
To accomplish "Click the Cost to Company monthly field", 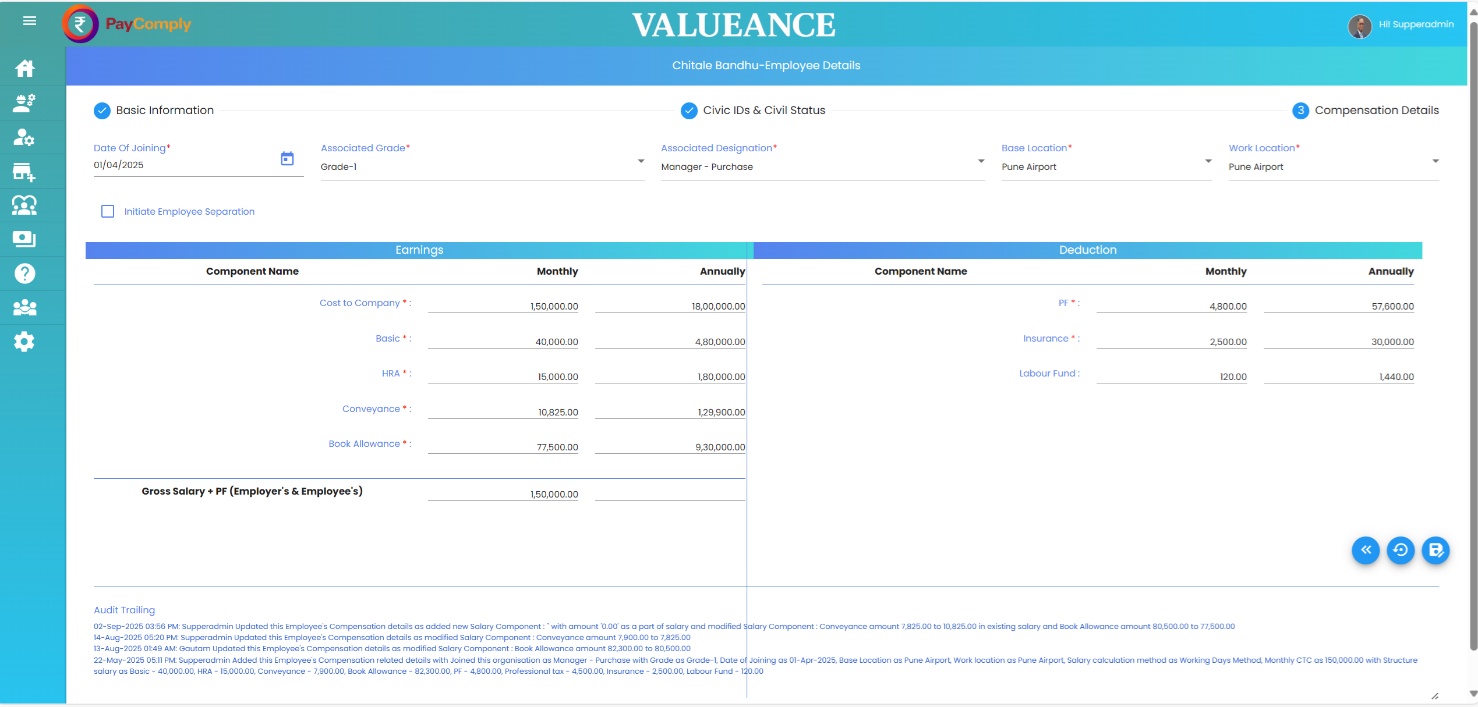I will tap(503, 306).
